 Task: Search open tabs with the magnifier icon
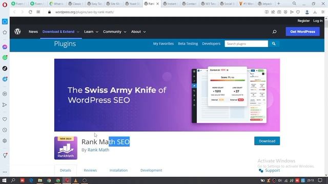(294, 4)
